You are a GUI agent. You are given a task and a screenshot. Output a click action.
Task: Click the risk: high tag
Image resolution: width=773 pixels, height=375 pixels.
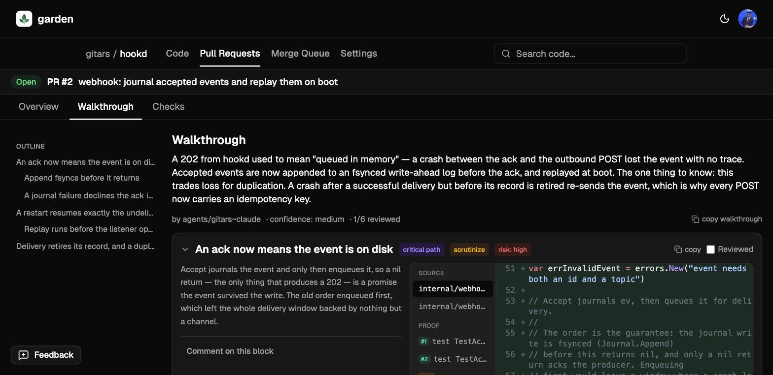tap(512, 250)
